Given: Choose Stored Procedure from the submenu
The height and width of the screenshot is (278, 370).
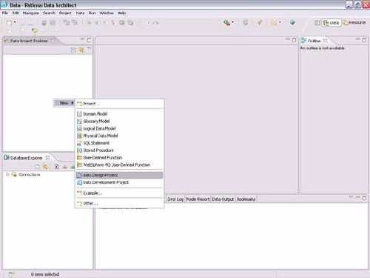Looking at the screenshot, I should click(x=120, y=150).
